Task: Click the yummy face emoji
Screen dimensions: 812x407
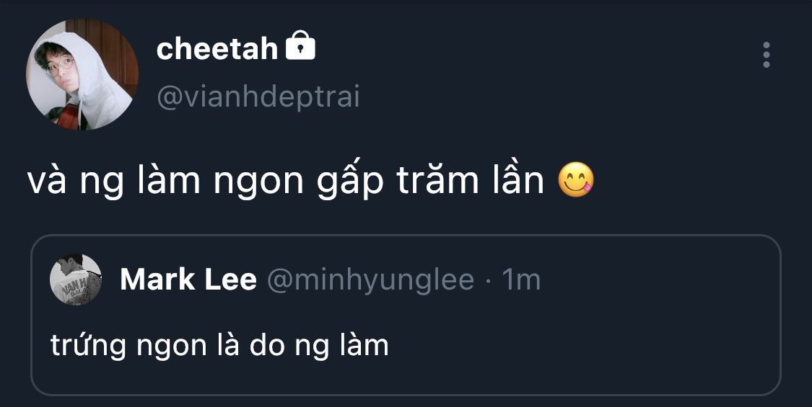Action: pyautogui.click(x=575, y=180)
